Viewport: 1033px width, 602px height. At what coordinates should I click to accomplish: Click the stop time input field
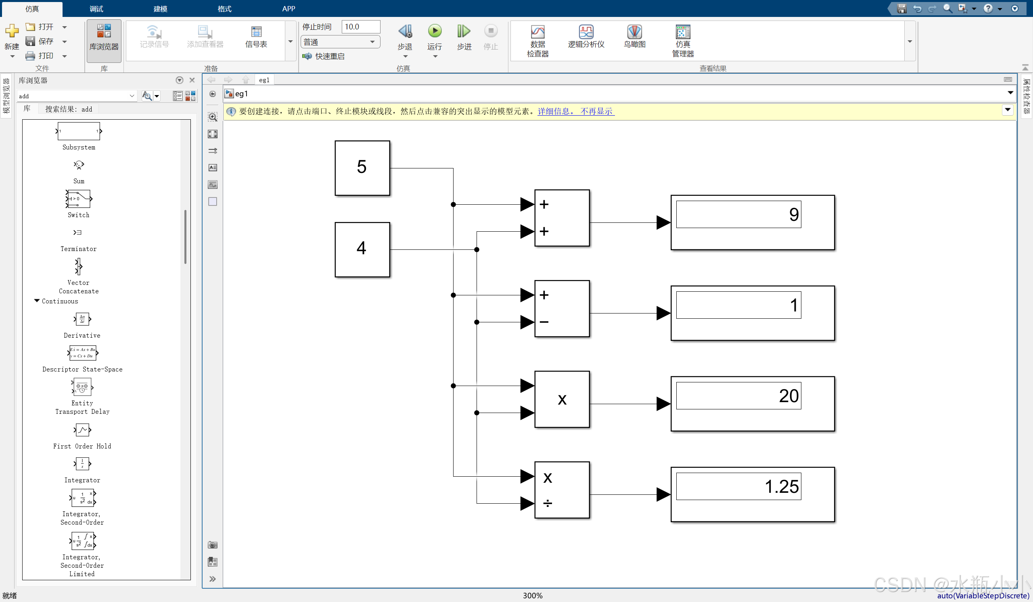click(x=360, y=27)
